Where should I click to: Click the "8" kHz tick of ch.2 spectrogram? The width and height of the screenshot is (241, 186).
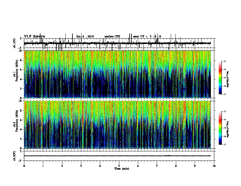pos(21,111)
